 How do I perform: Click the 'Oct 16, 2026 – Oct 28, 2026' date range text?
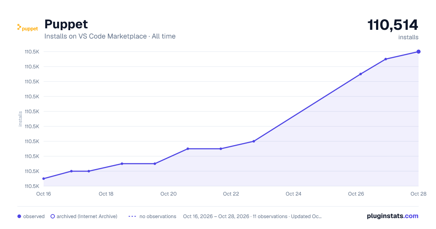(x=216, y=216)
